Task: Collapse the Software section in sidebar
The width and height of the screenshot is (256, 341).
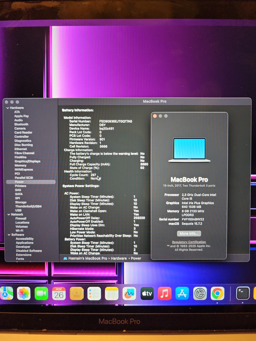Action: pos(9,235)
